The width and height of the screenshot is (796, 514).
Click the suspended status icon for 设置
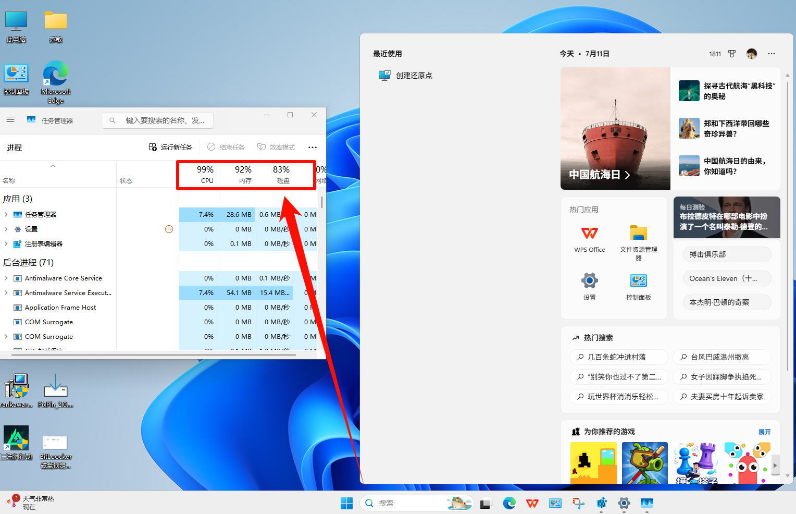click(x=169, y=229)
